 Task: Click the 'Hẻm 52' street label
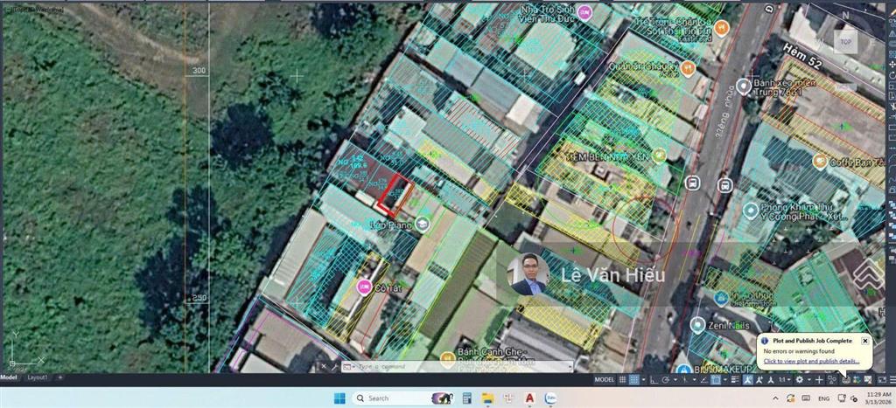pyautogui.click(x=803, y=57)
